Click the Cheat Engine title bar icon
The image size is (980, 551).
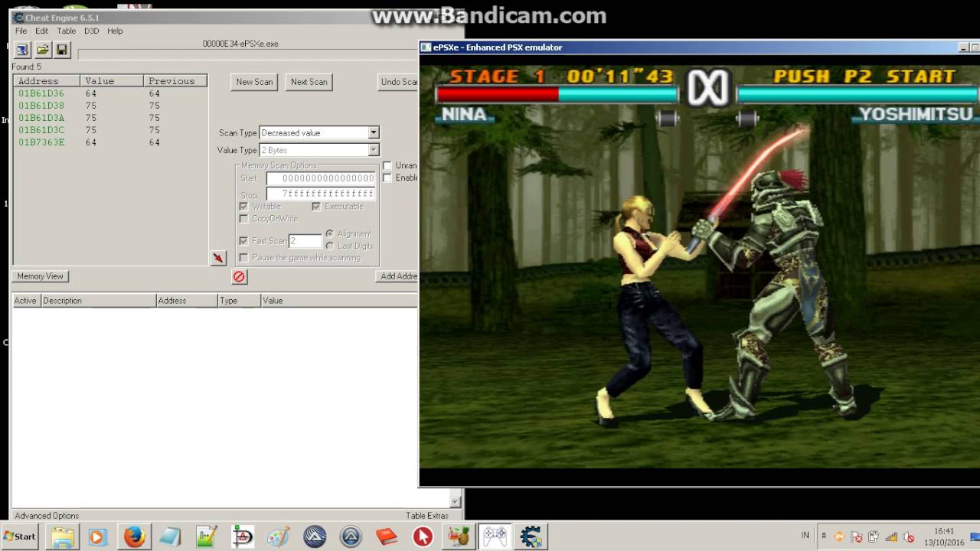[18, 18]
